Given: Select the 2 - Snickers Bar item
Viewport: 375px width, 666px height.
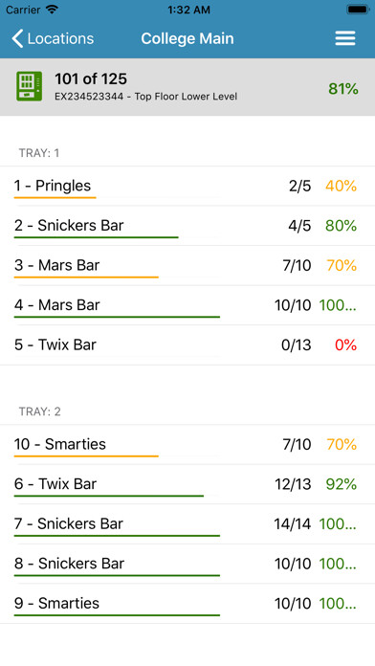Looking at the screenshot, I should 187,226.
